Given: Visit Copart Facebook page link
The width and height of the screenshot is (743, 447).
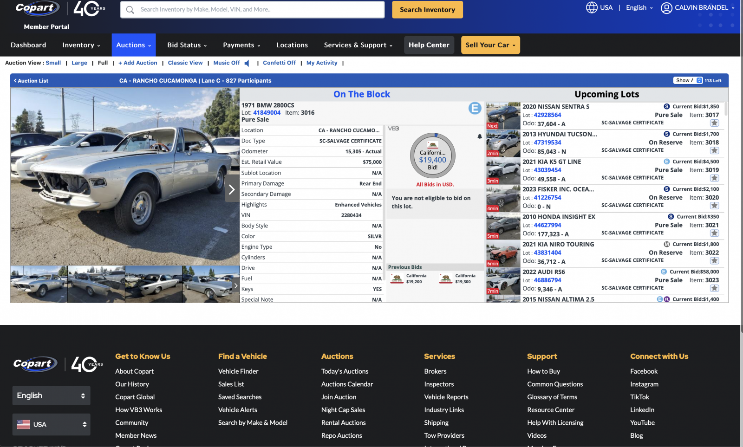Looking at the screenshot, I should point(644,371).
